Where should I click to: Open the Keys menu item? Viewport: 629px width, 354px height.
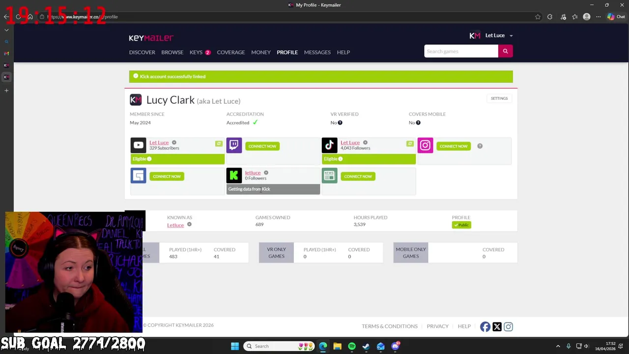(x=196, y=52)
